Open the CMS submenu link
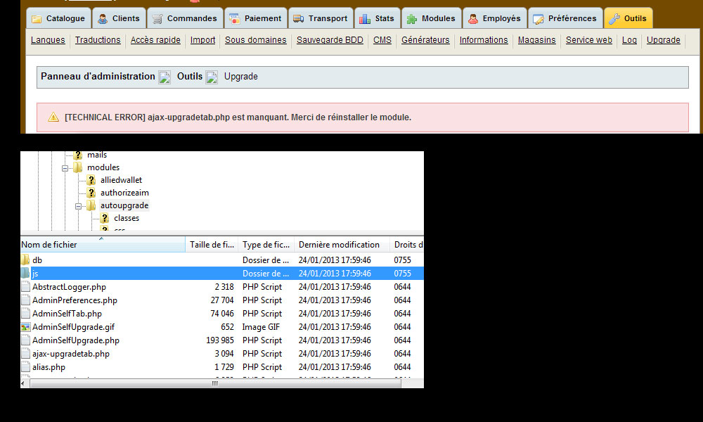This screenshot has height=422, width=703. 382,40
